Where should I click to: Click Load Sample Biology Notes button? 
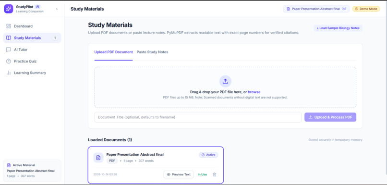tap(338, 28)
